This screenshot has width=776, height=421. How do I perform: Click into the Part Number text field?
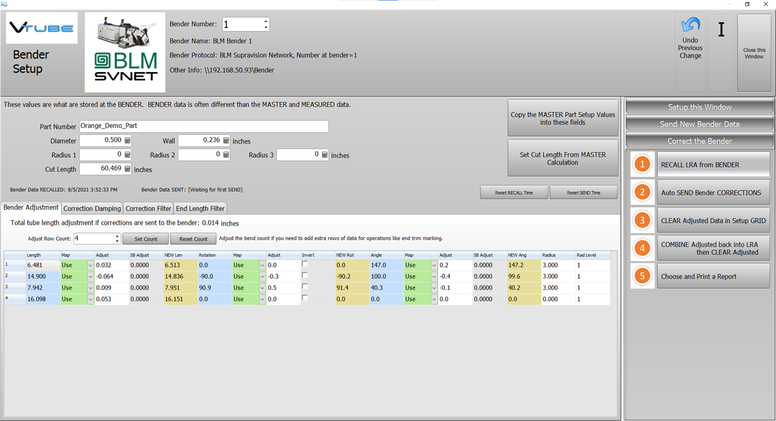(204, 126)
